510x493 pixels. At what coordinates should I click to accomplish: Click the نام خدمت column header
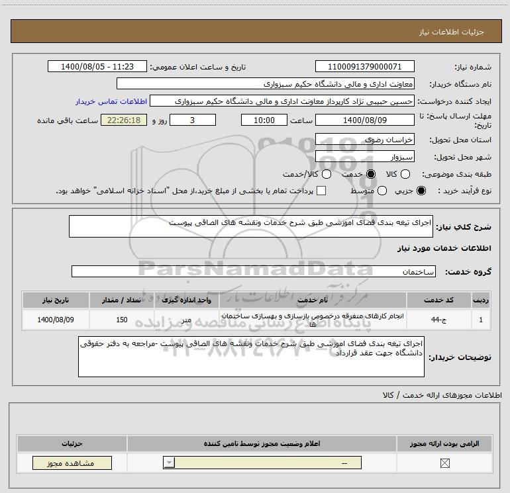pyautogui.click(x=313, y=300)
